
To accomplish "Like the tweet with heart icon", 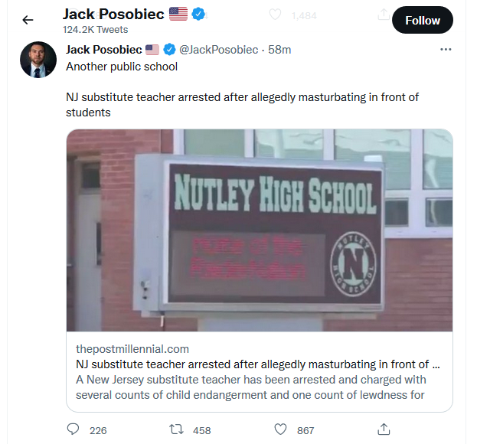I will 280,429.
